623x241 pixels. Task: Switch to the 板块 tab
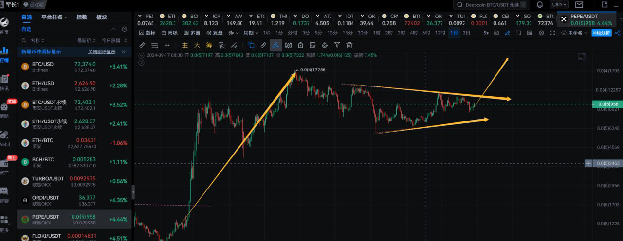click(x=102, y=17)
